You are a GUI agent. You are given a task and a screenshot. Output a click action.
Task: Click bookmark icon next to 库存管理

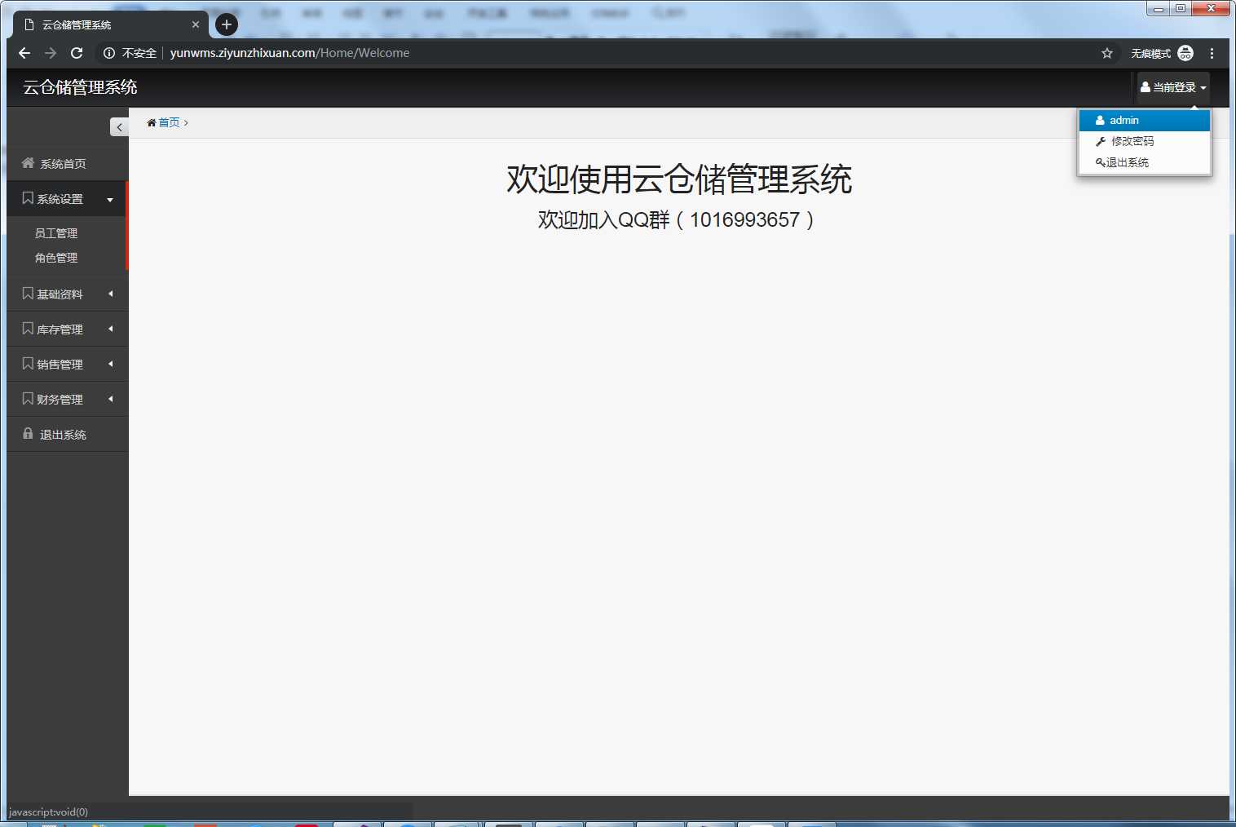tap(28, 328)
